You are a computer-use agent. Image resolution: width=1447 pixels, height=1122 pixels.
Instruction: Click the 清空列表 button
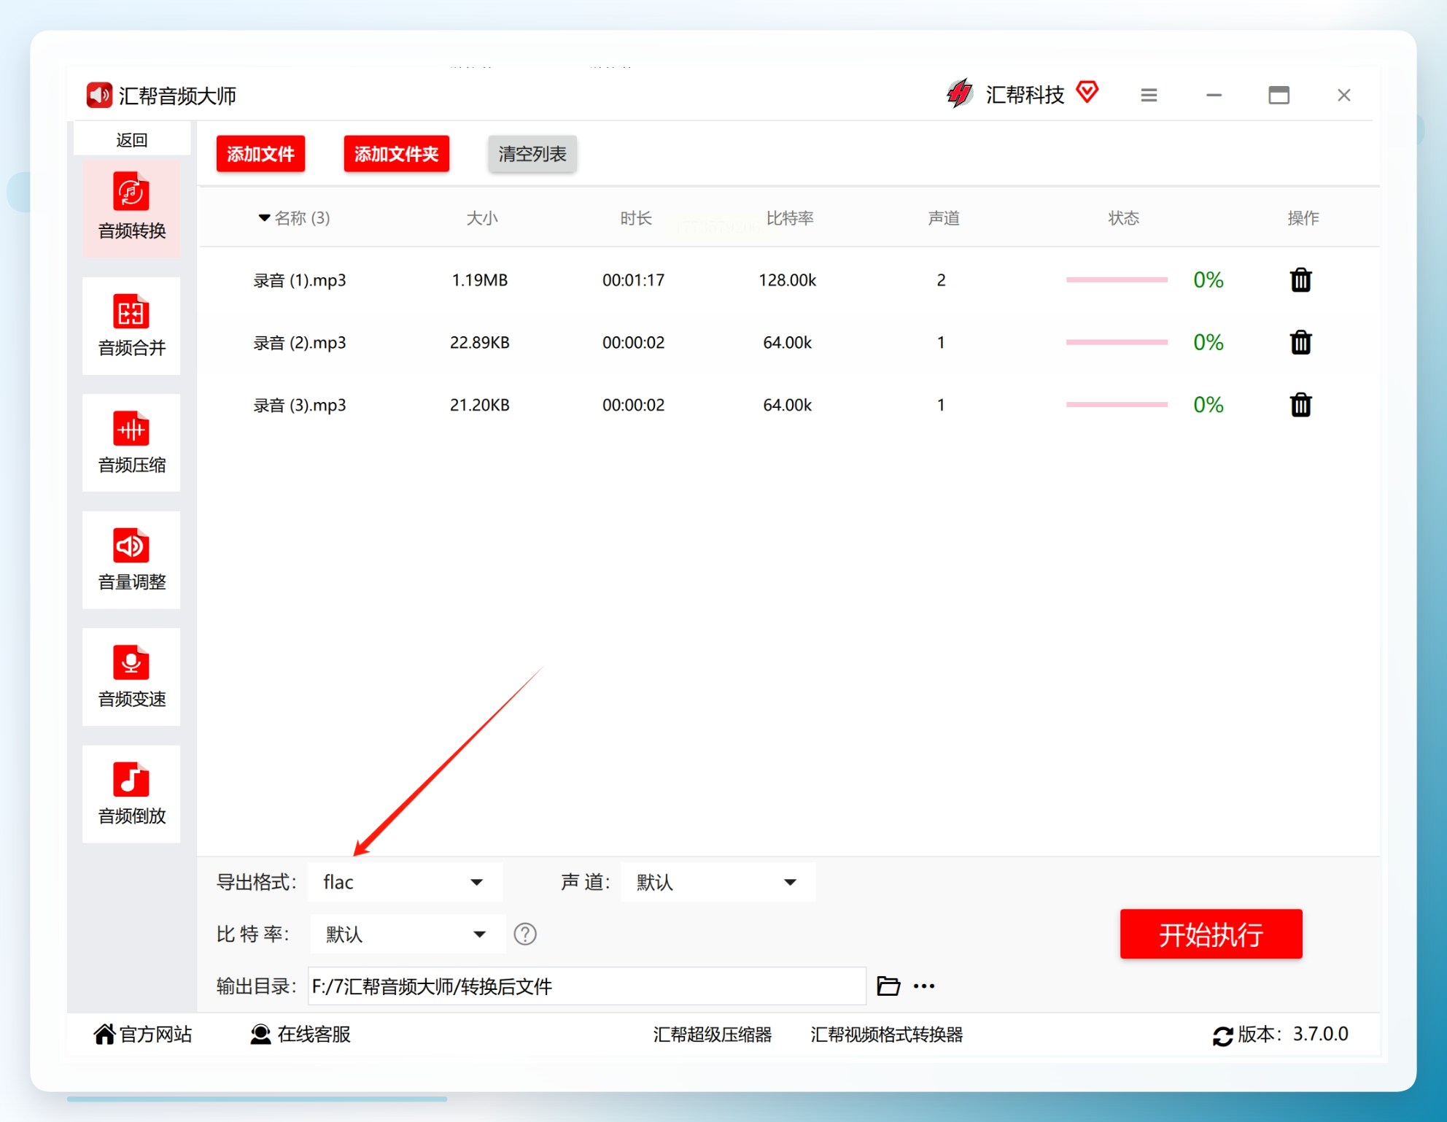point(532,154)
